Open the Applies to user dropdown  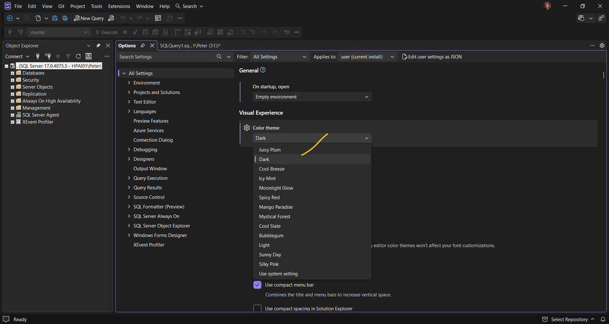click(368, 57)
